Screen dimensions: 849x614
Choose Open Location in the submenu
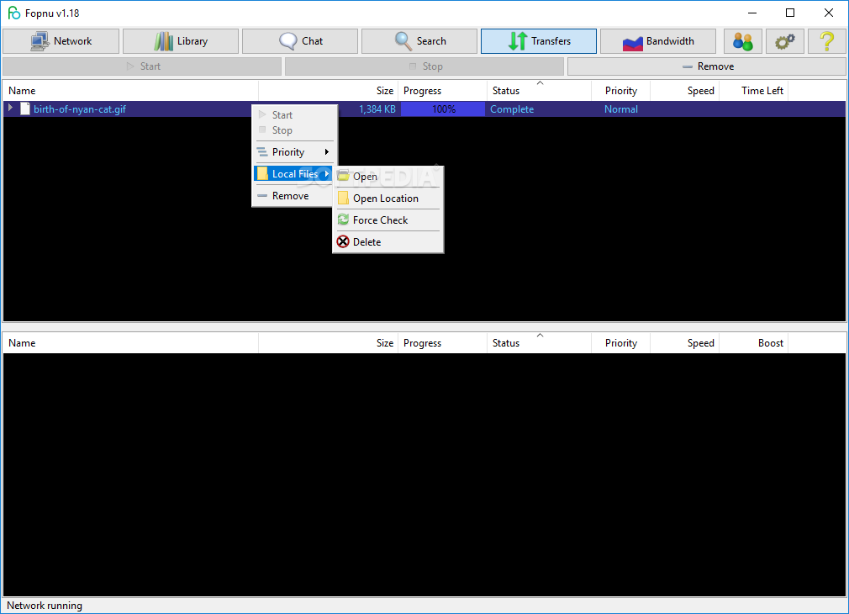point(388,198)
